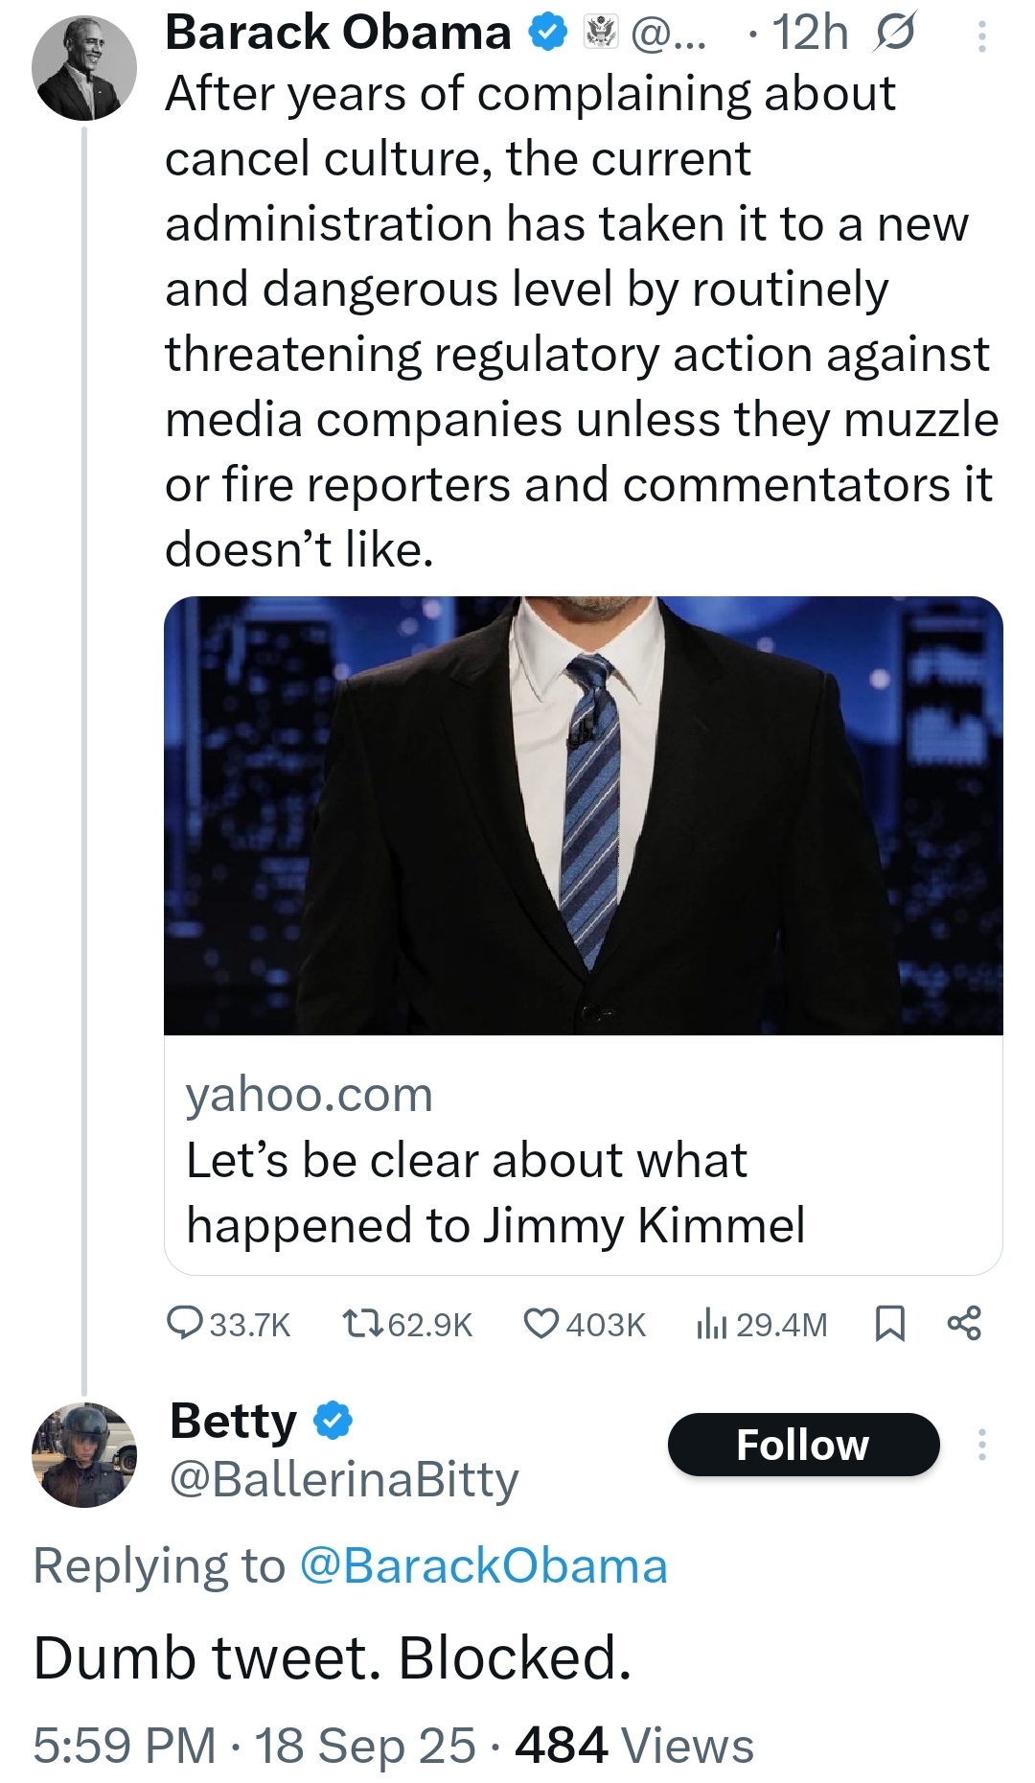Tap the share icon on Obama's tweet

point(964,1324)
